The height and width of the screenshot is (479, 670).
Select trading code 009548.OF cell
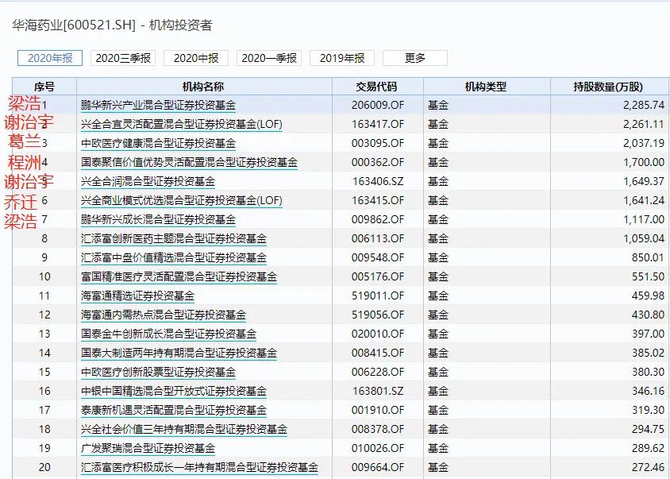pyautogui.click(x=378, y=258)
